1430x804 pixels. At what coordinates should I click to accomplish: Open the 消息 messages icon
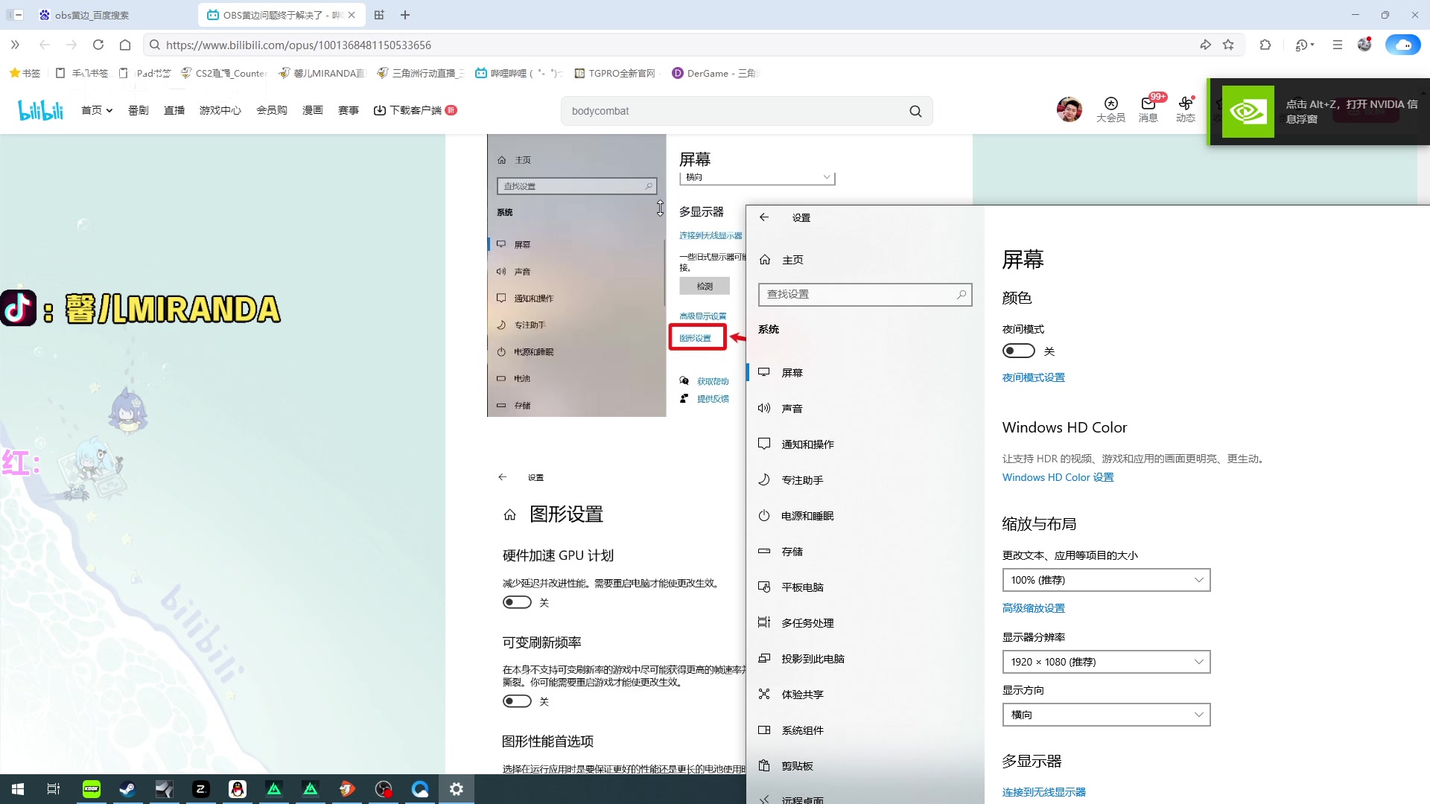[x=1148, y=109]
